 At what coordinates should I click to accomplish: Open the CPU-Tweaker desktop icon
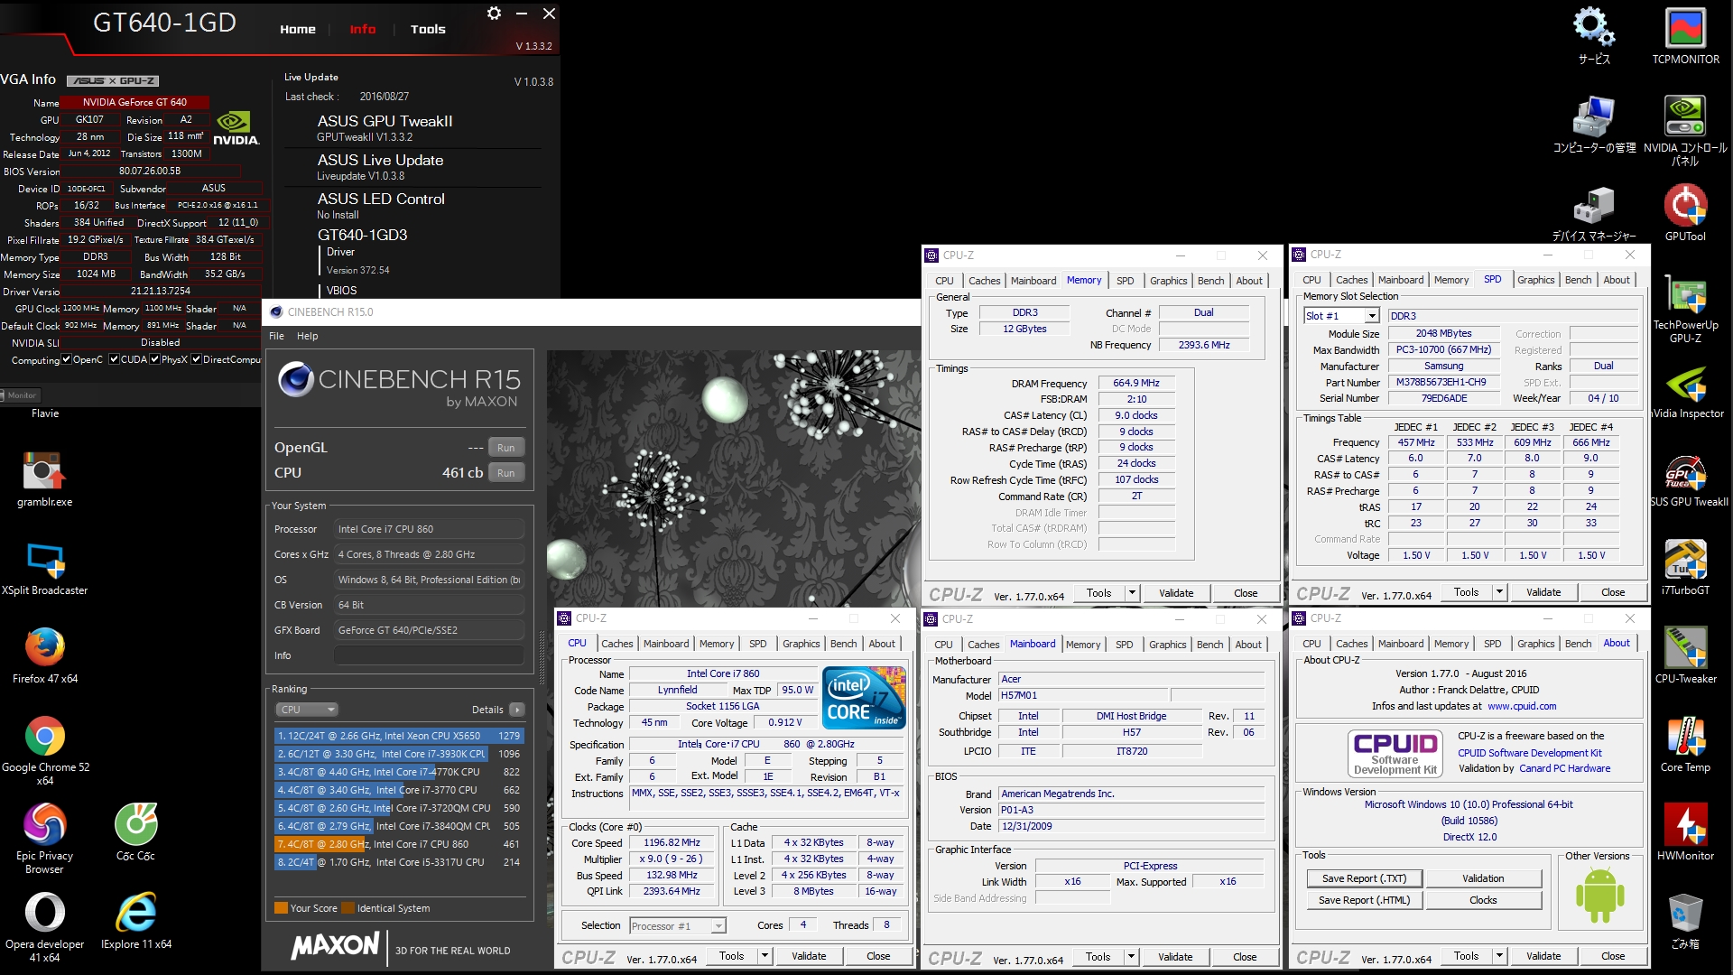click(x=1685, y=655)
